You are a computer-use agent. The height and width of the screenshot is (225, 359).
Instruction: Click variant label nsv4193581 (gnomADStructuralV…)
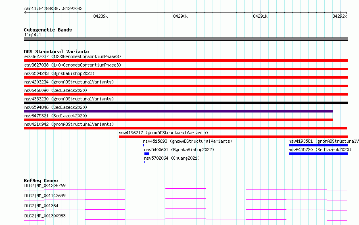[x=324, y=141]
